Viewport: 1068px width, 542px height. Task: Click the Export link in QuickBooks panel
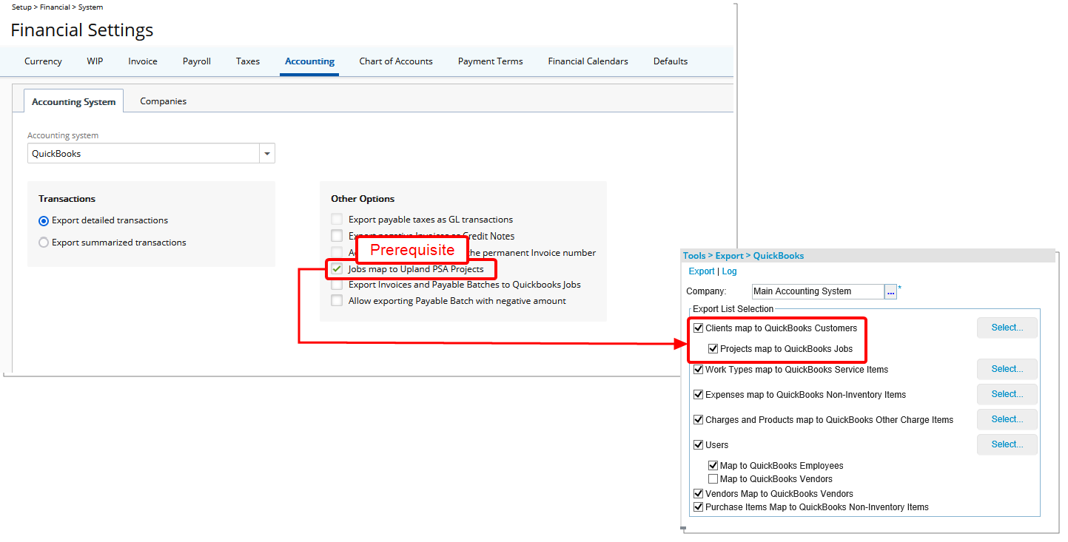coord(702,271)
